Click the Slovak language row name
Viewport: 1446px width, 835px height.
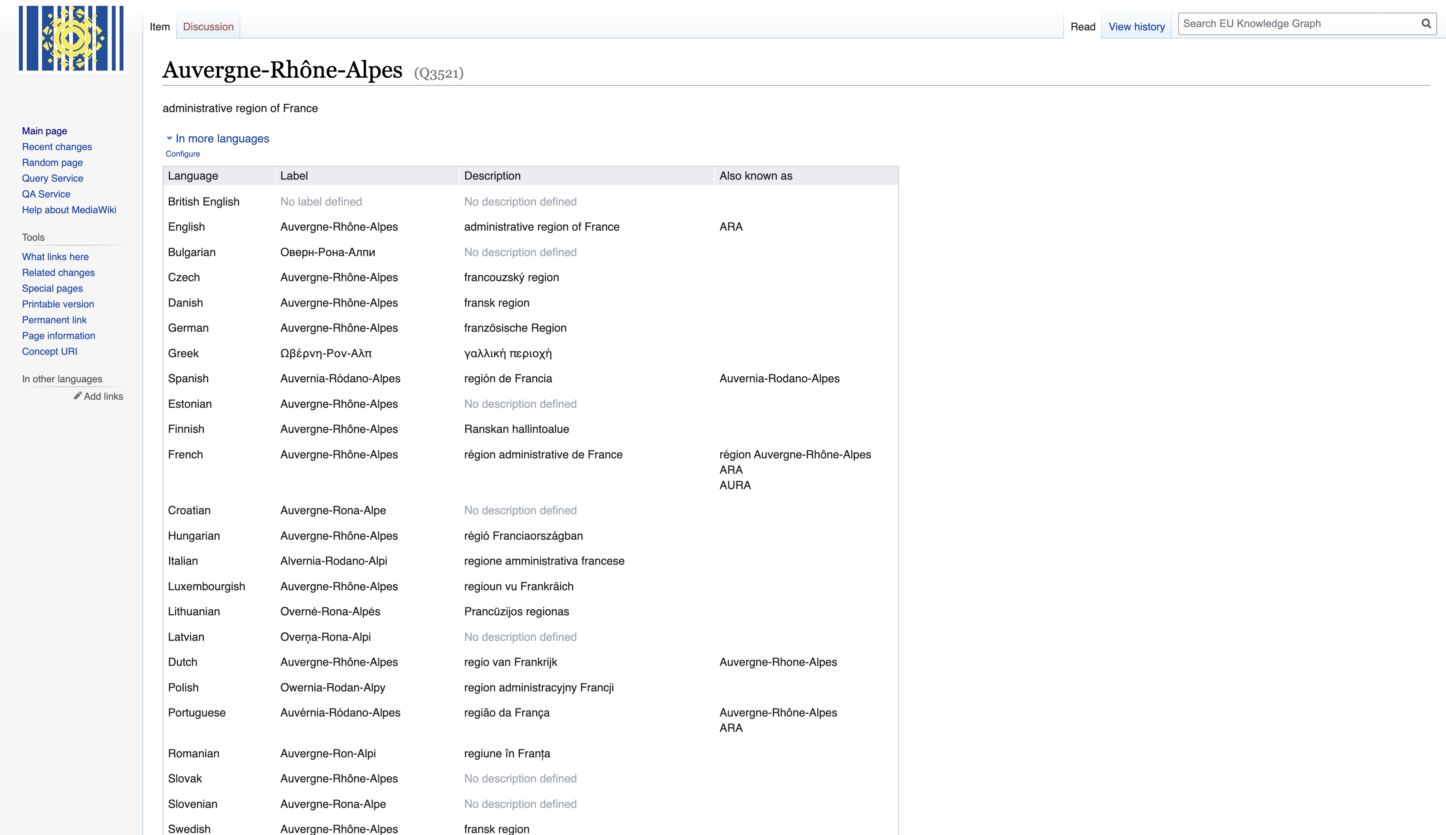click(184, 779)
